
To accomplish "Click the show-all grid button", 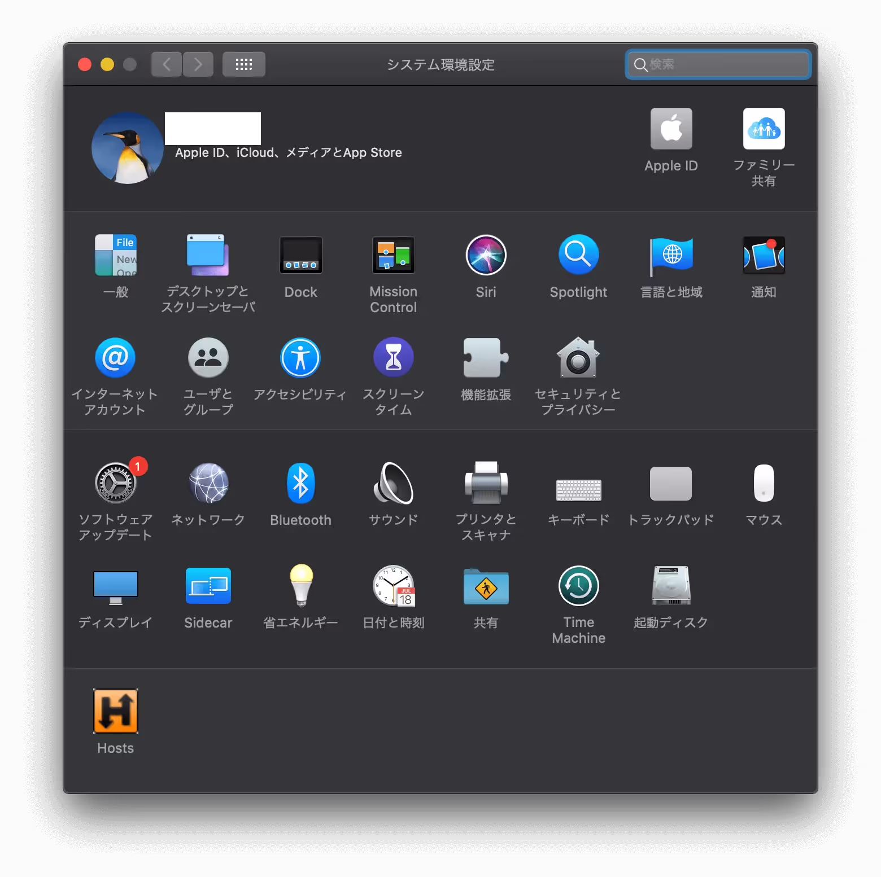I will tap(244, 64).
